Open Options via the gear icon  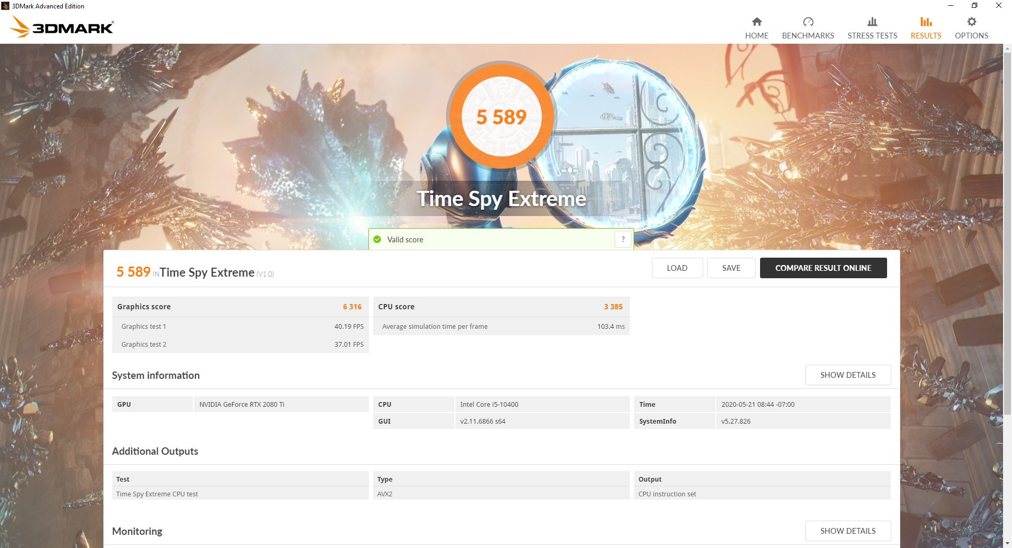click(971, 22)
